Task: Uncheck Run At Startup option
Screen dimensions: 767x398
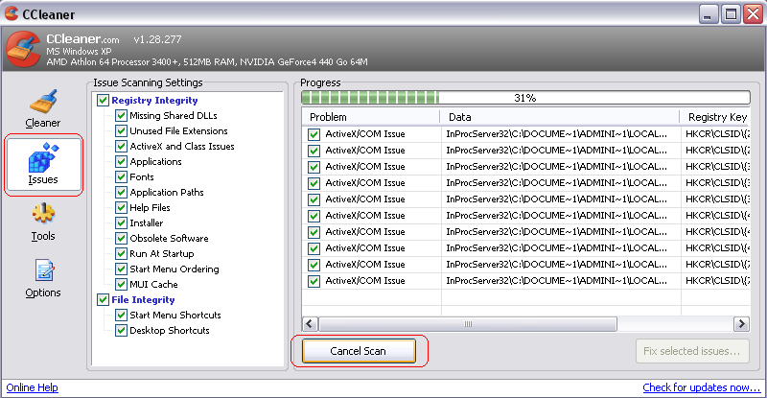Action: (121, 253)
